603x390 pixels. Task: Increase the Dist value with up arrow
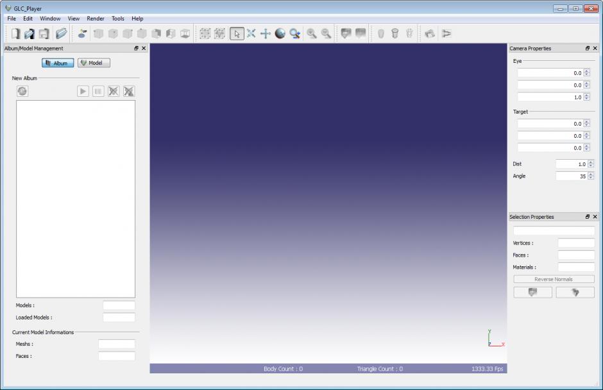point(591,162)
